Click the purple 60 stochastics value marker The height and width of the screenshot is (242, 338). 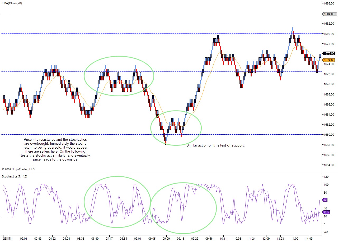click(325, 200)
